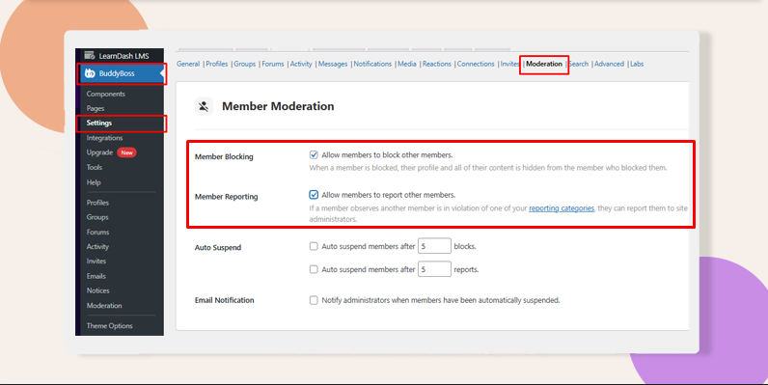This screenshot has height=385, width=768.
Task: Click the BuddyBoss logo icon
Action: tap(90, 73)
